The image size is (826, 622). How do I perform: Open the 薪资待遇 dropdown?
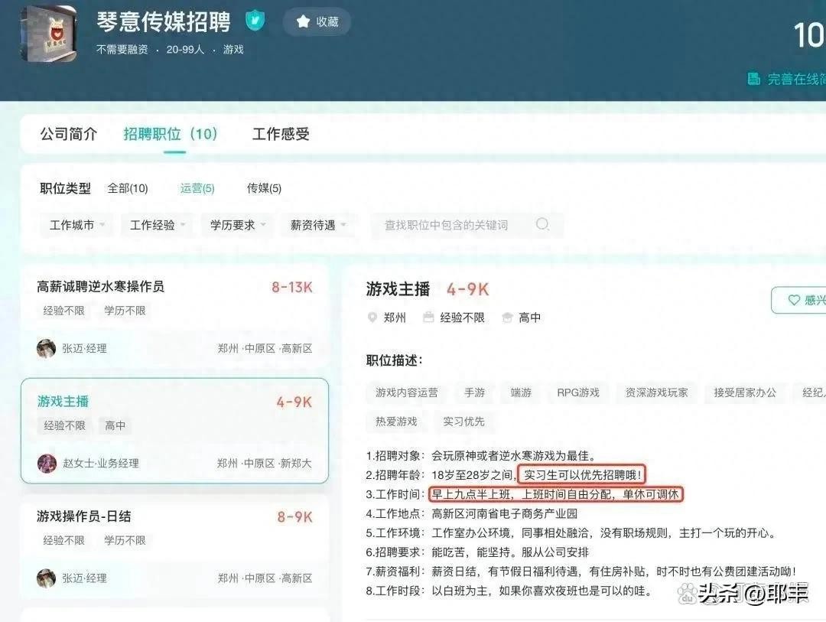pos(317,225)
